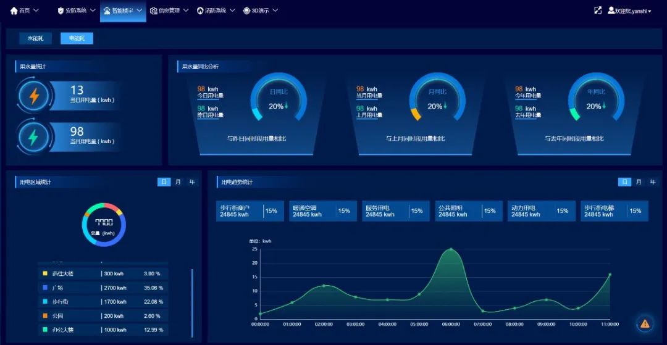Screen dimensions: 667x345
Task: Switch to the 水能耗 tab
Action: tap(35, 38)
